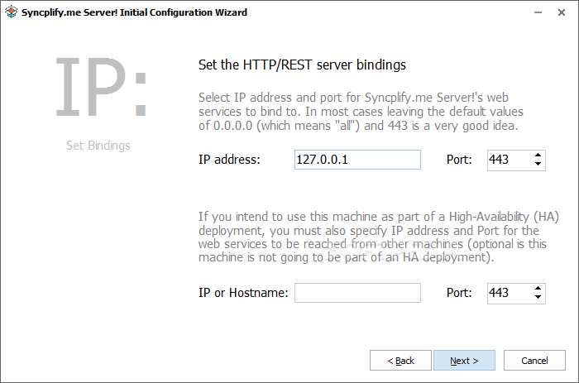Go back with the < Back button
Screen dimensions: 579x383
click(400, 361)
